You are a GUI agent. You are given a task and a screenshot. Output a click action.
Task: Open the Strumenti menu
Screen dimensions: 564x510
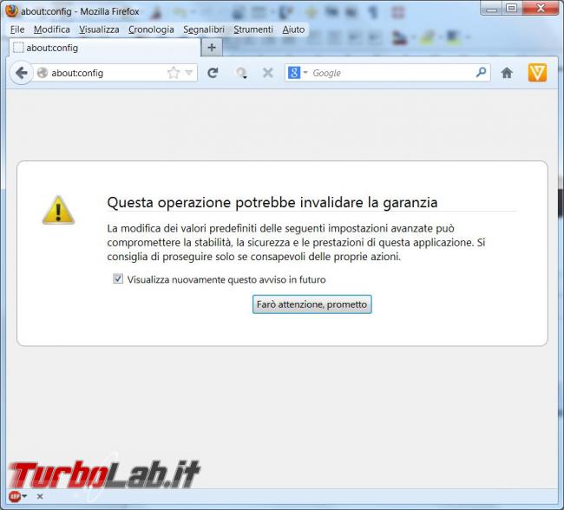tap(252, 29)
